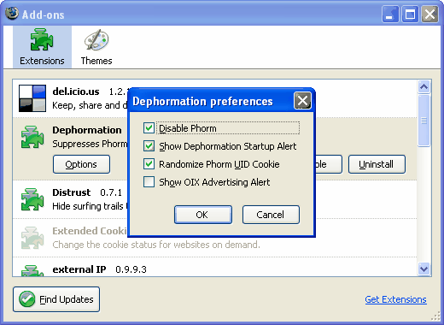Select the external IP extension icon
444x325 pixels.
(x=32, y=270)
